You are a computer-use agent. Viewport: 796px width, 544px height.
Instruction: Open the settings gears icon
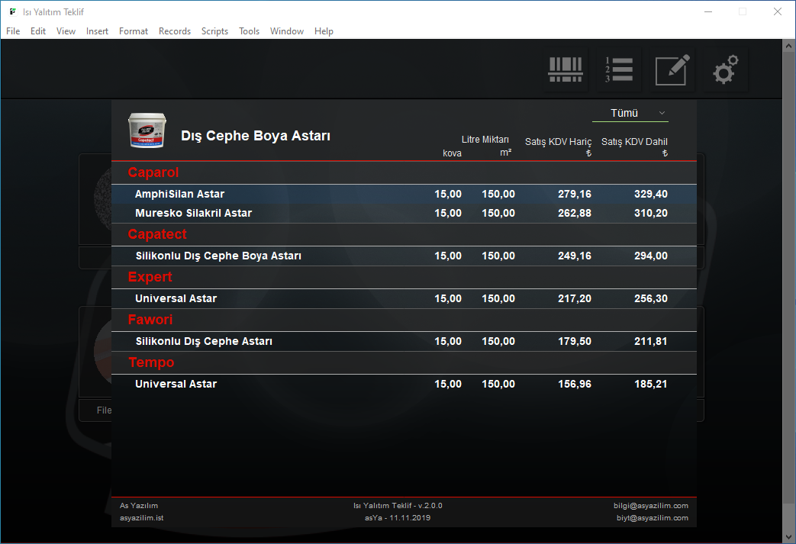pyautogui.click(x=726, y=69)
